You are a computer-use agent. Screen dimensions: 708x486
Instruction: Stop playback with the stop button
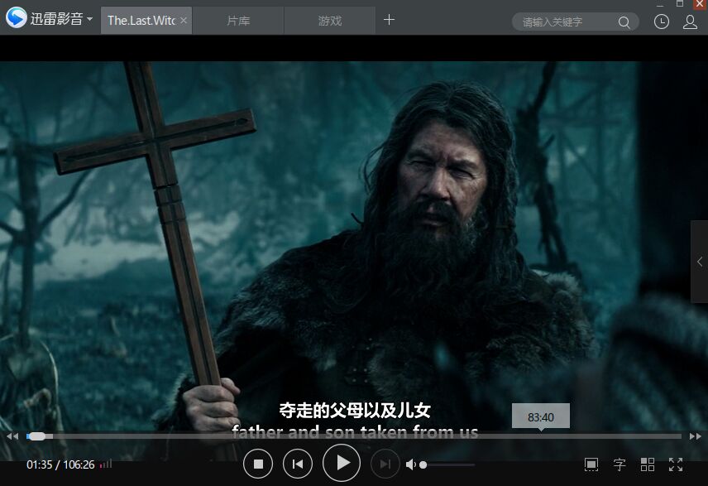click(x=258, y=464)
